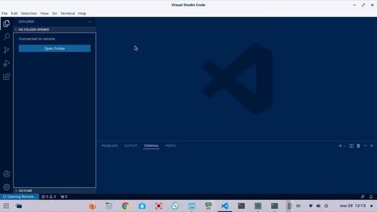This screenshot has height=212, width=377.
Task: Collapse the NO FOLDER OPENED section
Action: pos(55,29)
